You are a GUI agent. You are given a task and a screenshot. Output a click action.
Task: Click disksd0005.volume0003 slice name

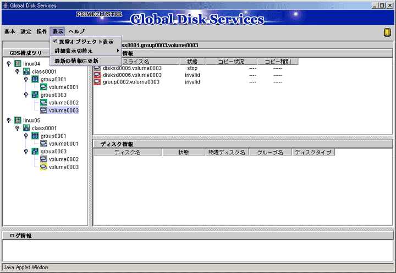point(132,68)
